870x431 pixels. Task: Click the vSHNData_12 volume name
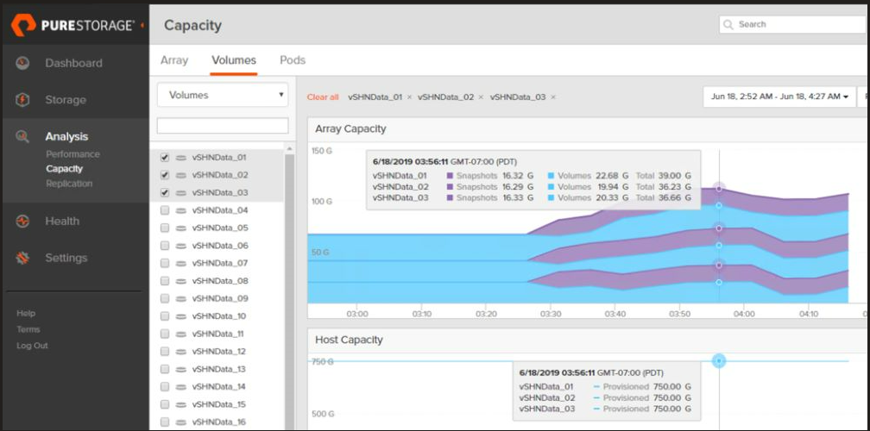pos(218,351)
